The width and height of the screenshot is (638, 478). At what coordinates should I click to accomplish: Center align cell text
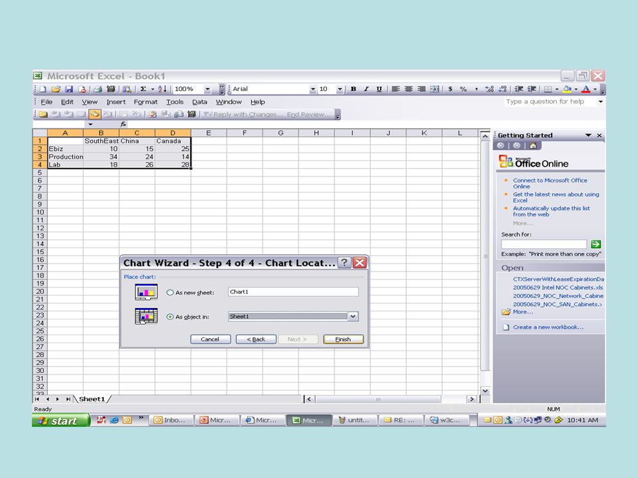coord(409,89)
